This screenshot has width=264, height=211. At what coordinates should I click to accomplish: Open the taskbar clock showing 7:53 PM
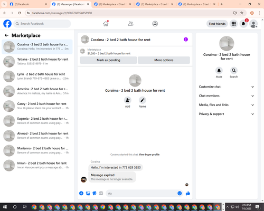pos(247,207)
